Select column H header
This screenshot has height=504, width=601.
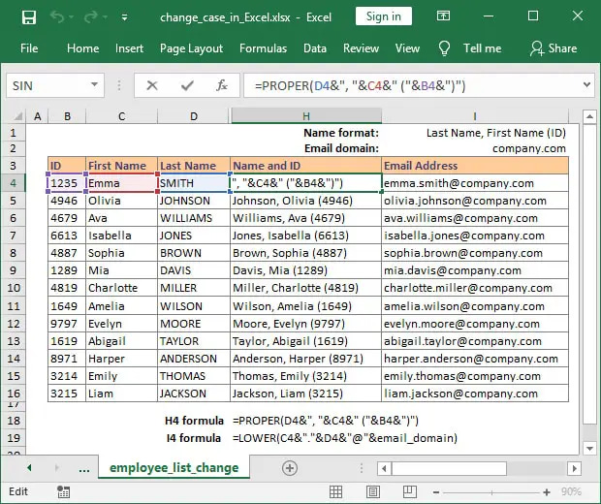pos(306,116)
